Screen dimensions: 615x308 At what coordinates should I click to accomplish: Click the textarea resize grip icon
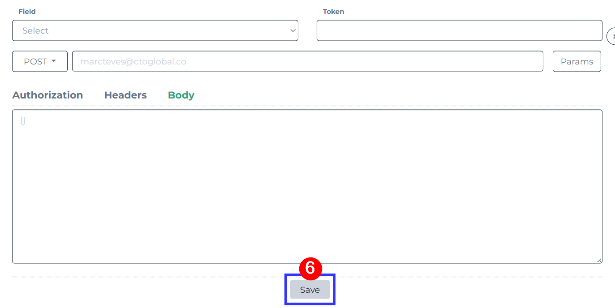pos(599,260)
